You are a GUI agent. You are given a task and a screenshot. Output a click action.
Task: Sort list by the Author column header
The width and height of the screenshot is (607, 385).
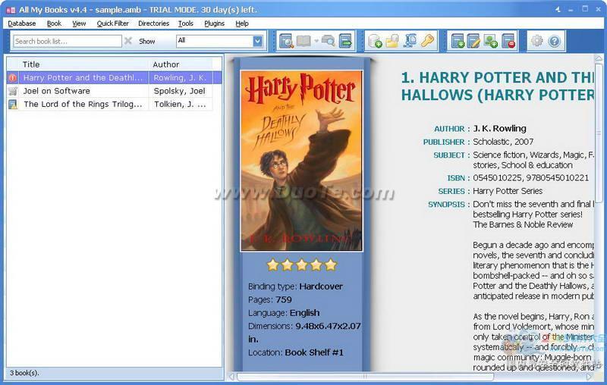click(x=181, y=64)
